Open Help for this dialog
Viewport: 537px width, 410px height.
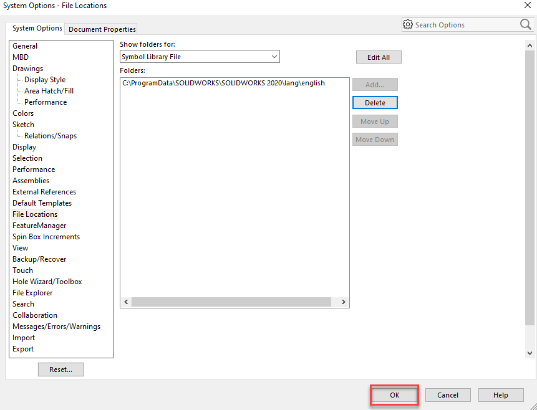[x=500, y=395]
